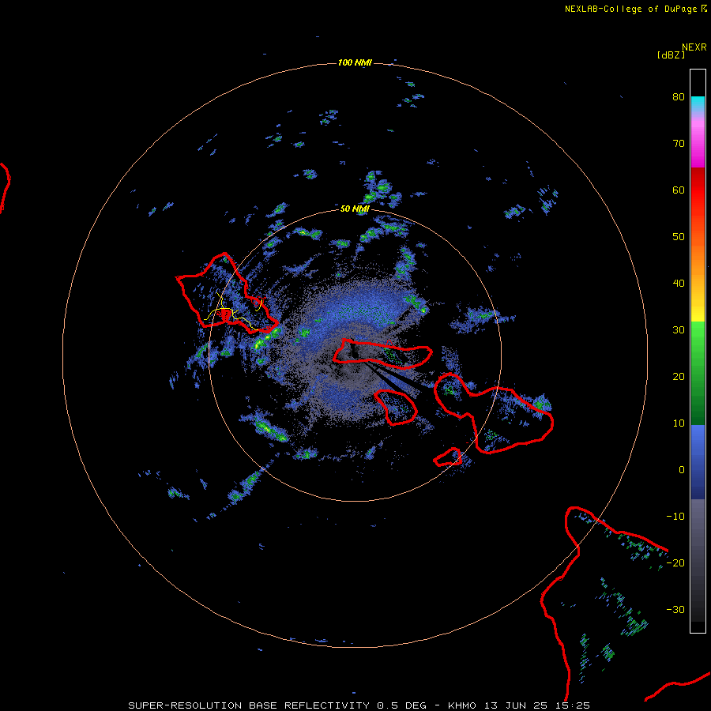This screenshot has width=711, height=711.
Task: Select the -10 value on dBZ scale
Action: pos(675,517)
